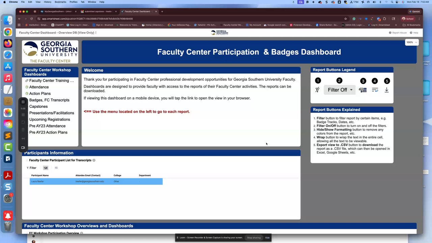The image size is (432, 243).
Task: Click the Hide/Show Formatting legend icon
Action: pyautogui.click(x=363, y=90)
